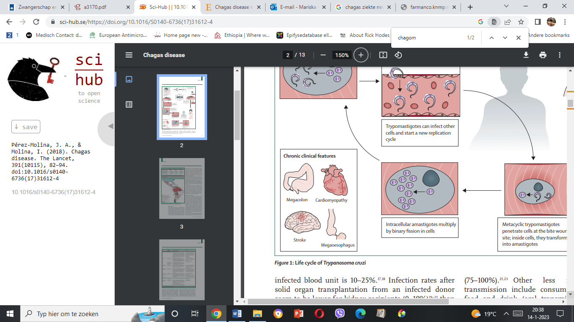Close the find bar
Screen dimensions: 574x322
[519, 38]
